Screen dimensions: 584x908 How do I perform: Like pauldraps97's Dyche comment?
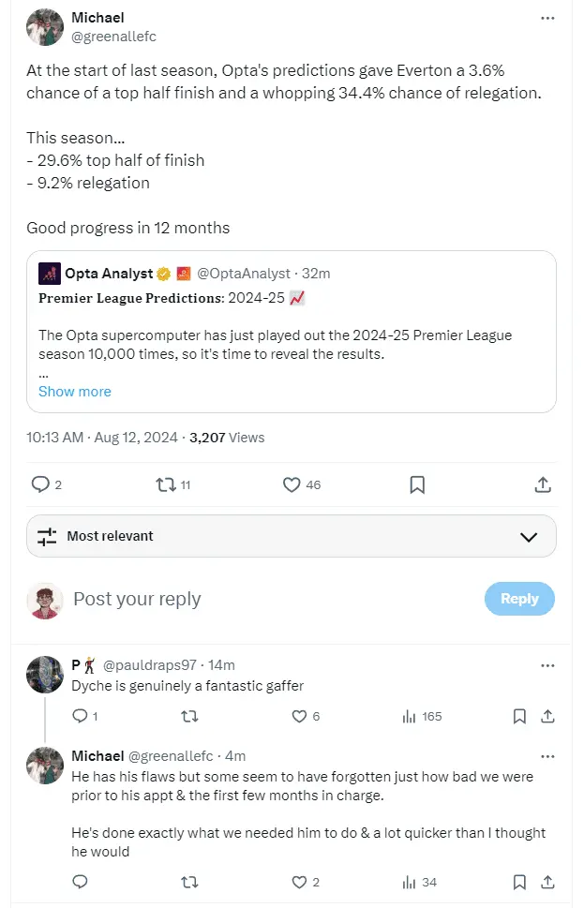(300, 717)
